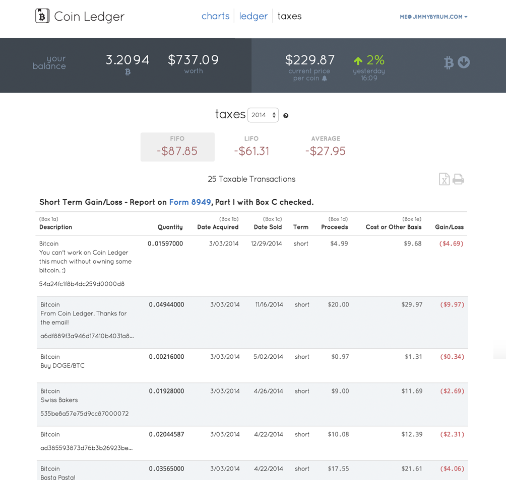Image resolution: width=506 pixels, height=480 pixels.
Task: Switch to the ledger tab
Action: pos(254,16)
